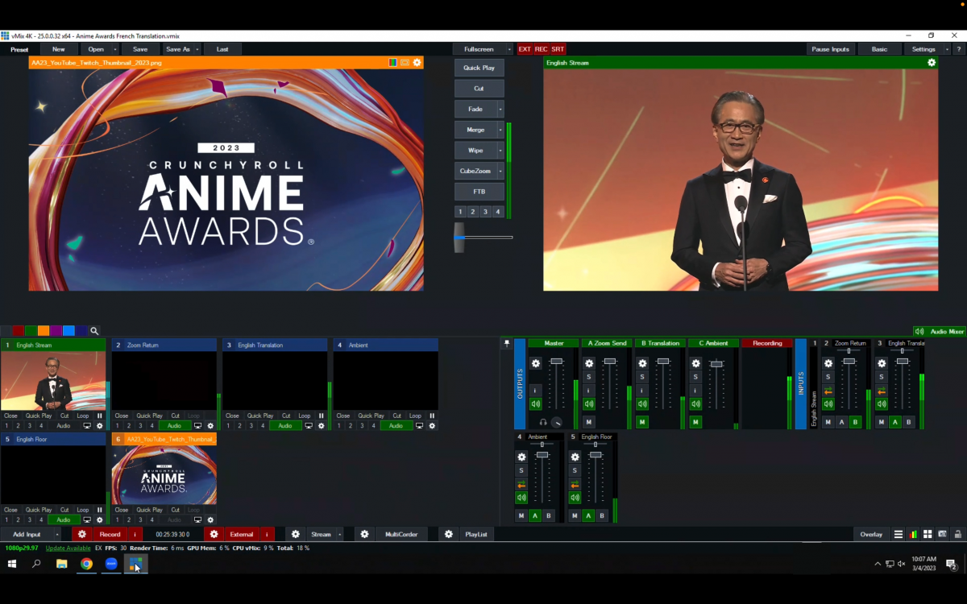Screen dimensions: 967x604
Task: Expand the Fullscreen dropdown arrow
Action: pos(509,49)
